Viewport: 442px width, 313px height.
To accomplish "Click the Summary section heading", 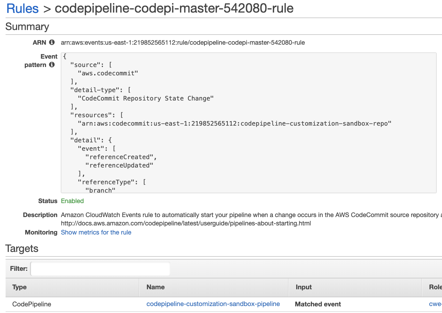I will click(x=27, y=27).
